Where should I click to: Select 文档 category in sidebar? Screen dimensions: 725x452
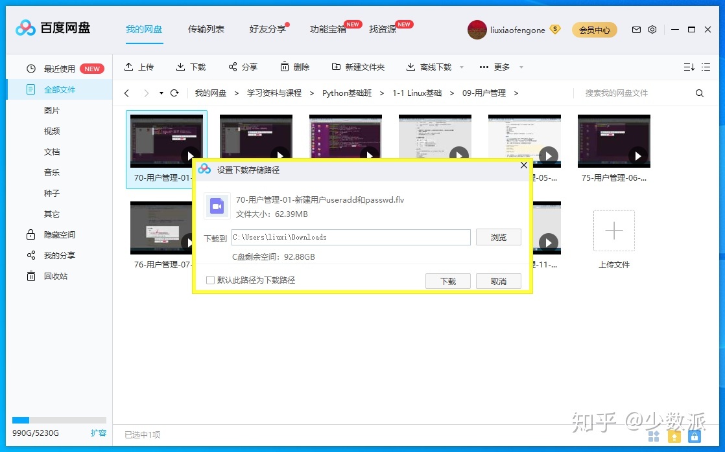(52, 152)
